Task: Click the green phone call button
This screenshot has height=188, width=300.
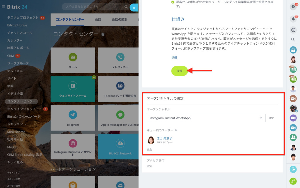Action: [293, 181]
